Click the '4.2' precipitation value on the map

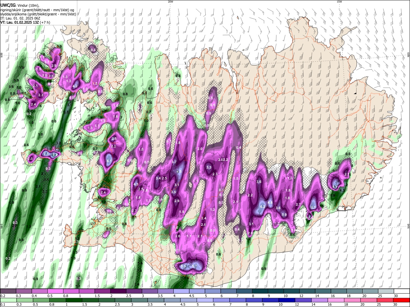pos(75,86)
